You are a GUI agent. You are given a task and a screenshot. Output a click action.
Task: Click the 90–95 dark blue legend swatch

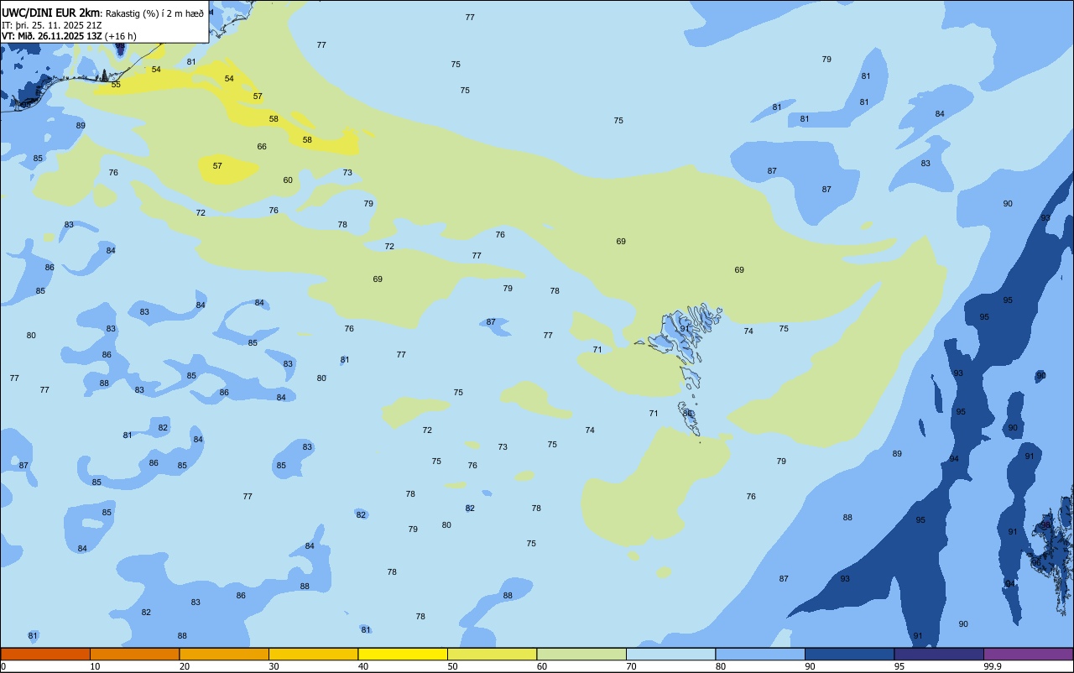pyautogui.click(x=849, y=654)
